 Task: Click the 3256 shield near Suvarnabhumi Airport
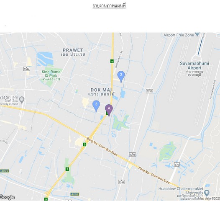(149, 91)
